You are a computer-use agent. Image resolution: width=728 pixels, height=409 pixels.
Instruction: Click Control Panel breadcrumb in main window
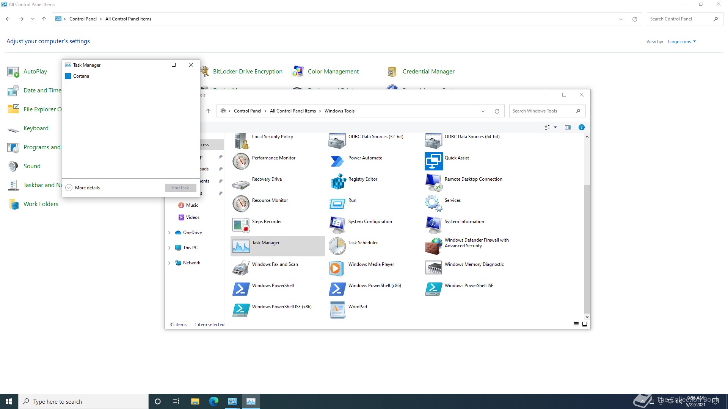(x=83, y=19)
